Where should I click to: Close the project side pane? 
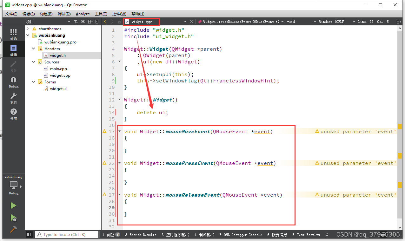[97, 22]
